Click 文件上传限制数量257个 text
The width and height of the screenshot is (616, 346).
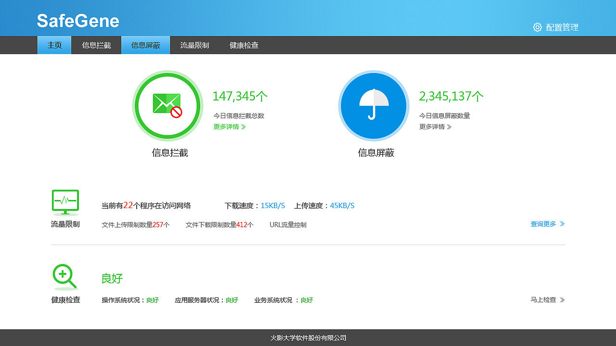tap(136, 225)
